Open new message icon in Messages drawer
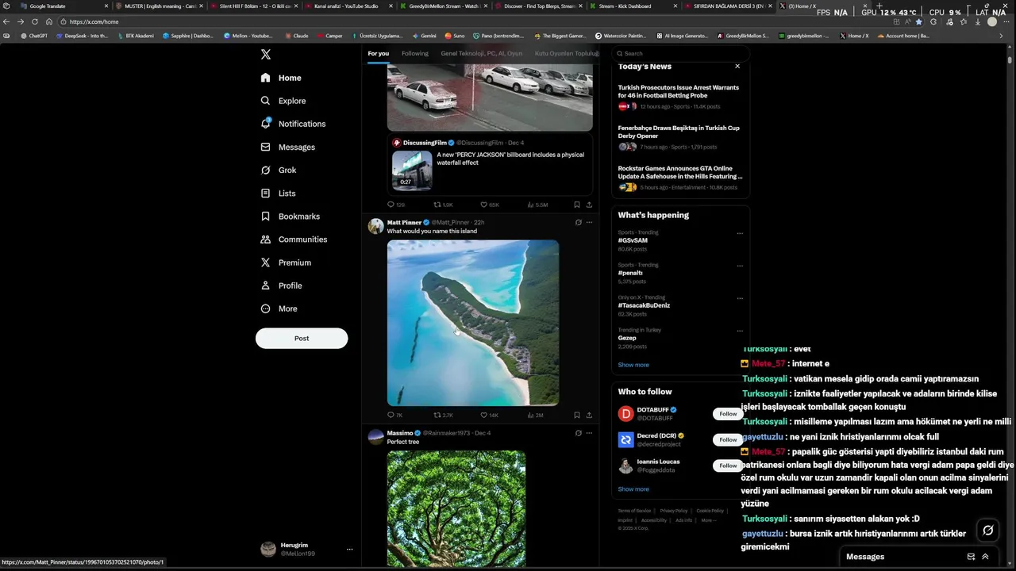The height and width of the screenshot is (571, 1016). pos(971,557)
